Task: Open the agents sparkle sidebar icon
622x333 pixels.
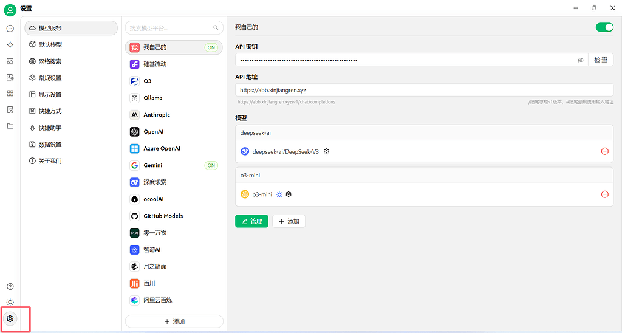Action: (x=10, y=45)
